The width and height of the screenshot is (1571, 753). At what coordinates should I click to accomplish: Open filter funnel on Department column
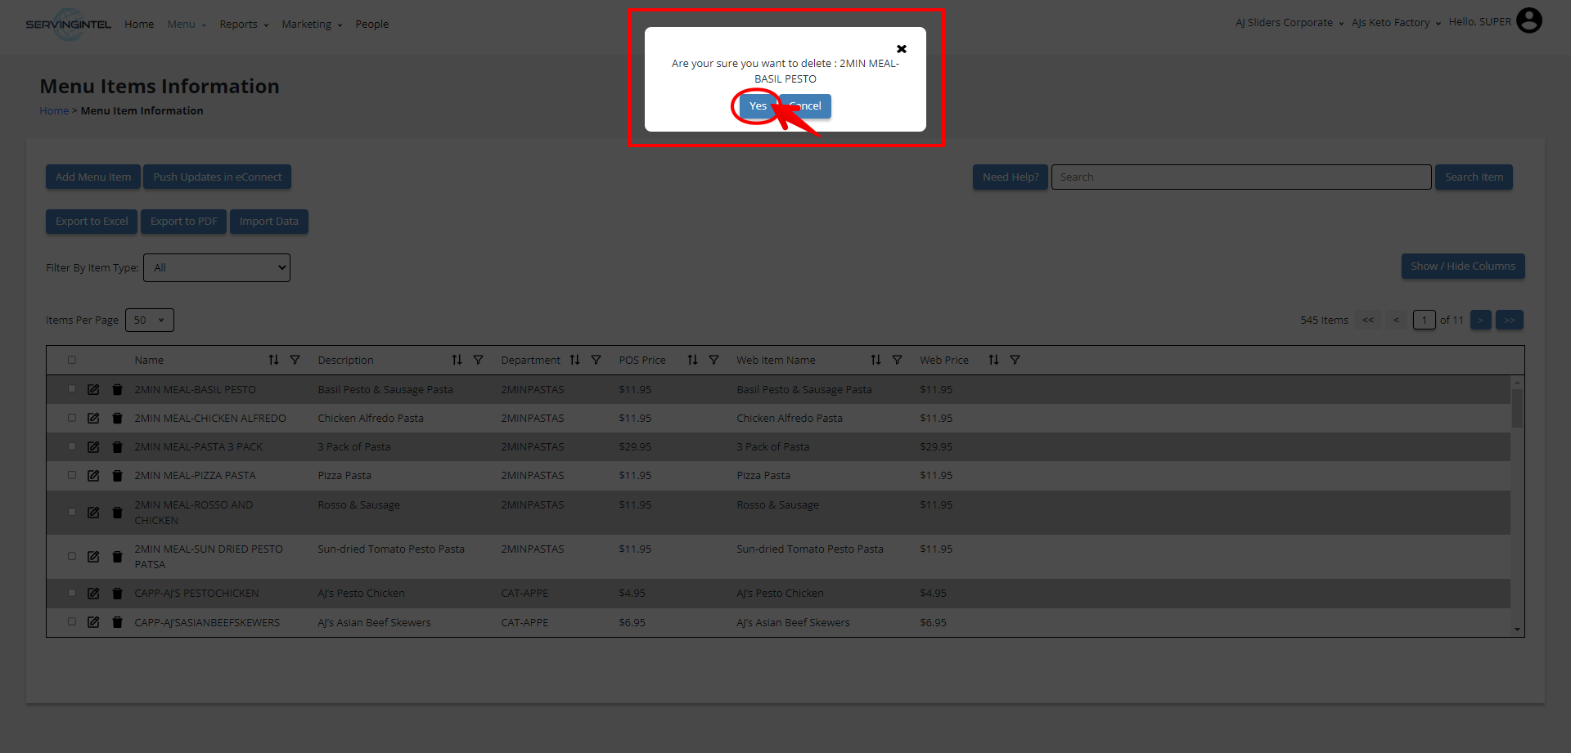point(596,361)
